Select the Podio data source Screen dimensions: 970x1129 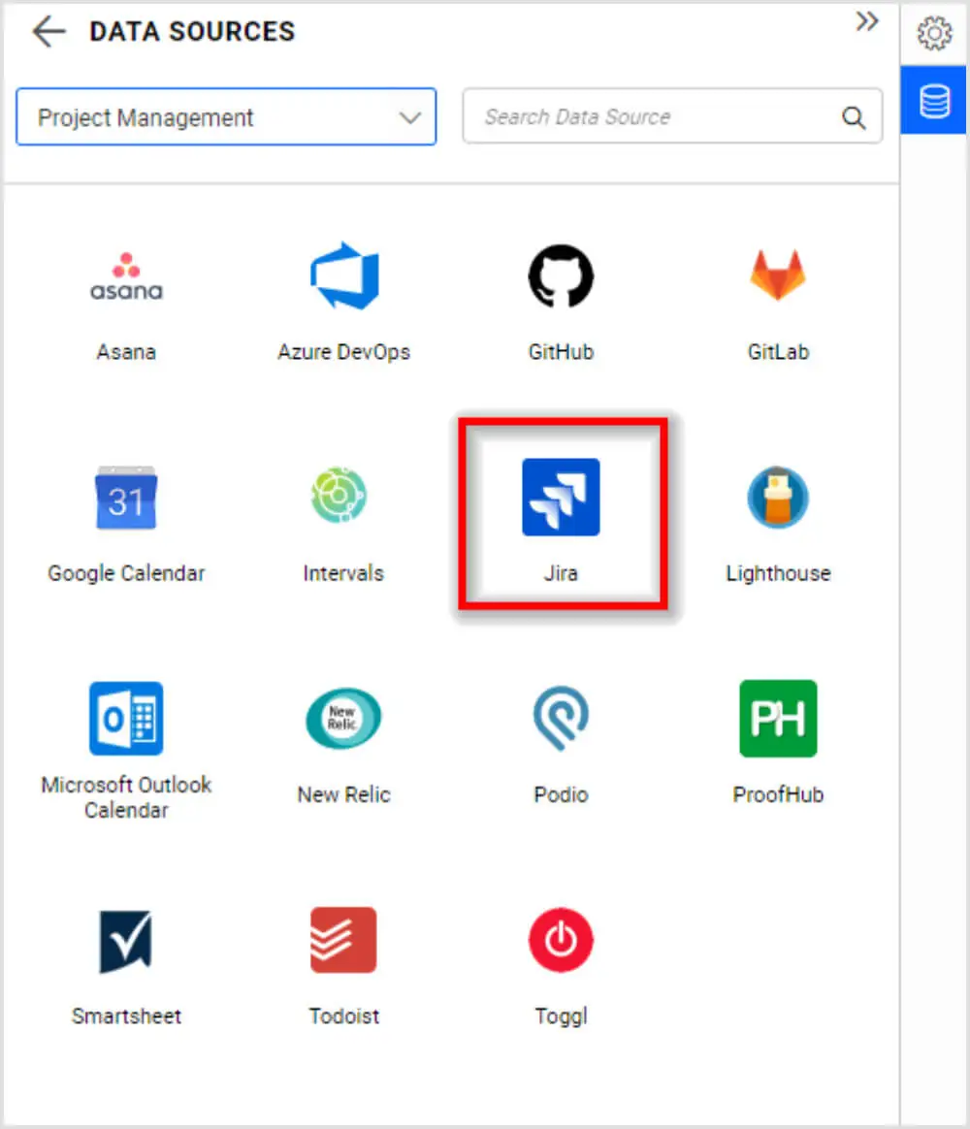tap(561, 719)
